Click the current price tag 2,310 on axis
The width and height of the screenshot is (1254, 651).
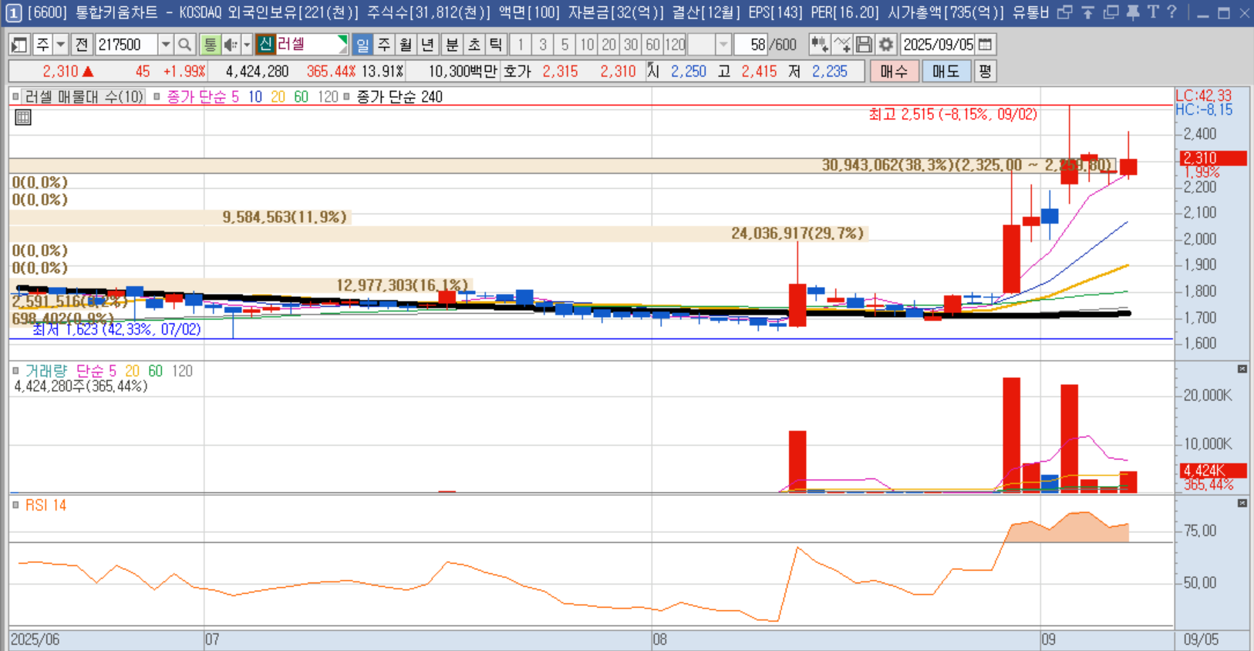1213,158
